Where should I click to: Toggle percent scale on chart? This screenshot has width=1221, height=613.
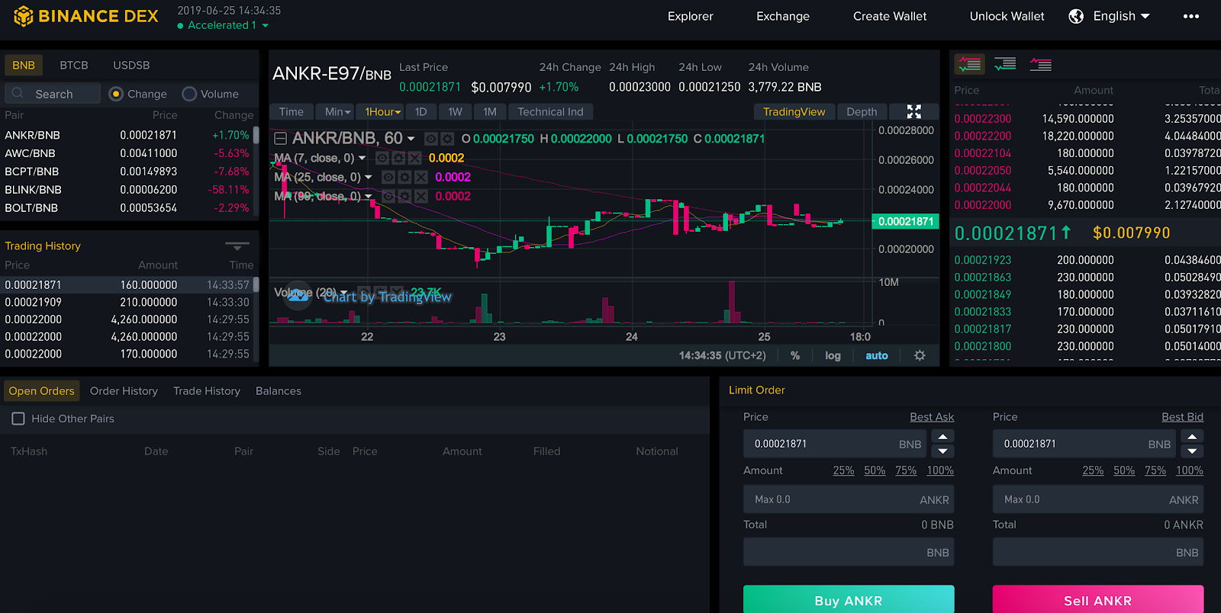tap(795, 355)
